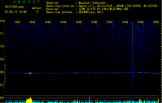Viewport: 162px width, 103px height.
Task: Click the date 02.06.12 16:40
Action: 16,12
